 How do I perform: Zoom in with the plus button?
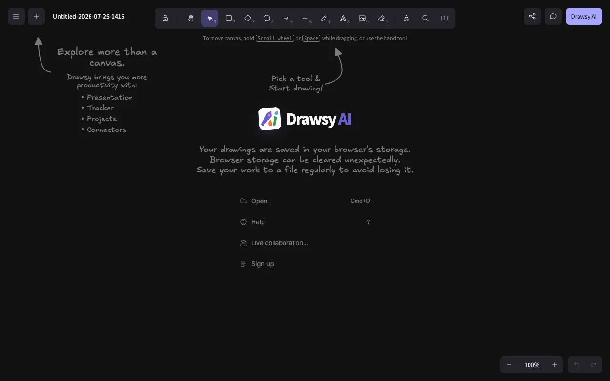point(555,365)
